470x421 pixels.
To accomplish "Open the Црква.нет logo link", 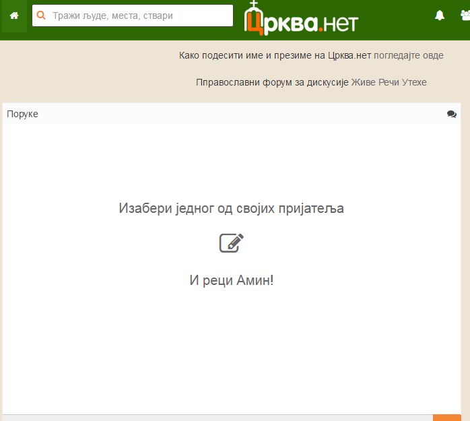I will [301, 19].
